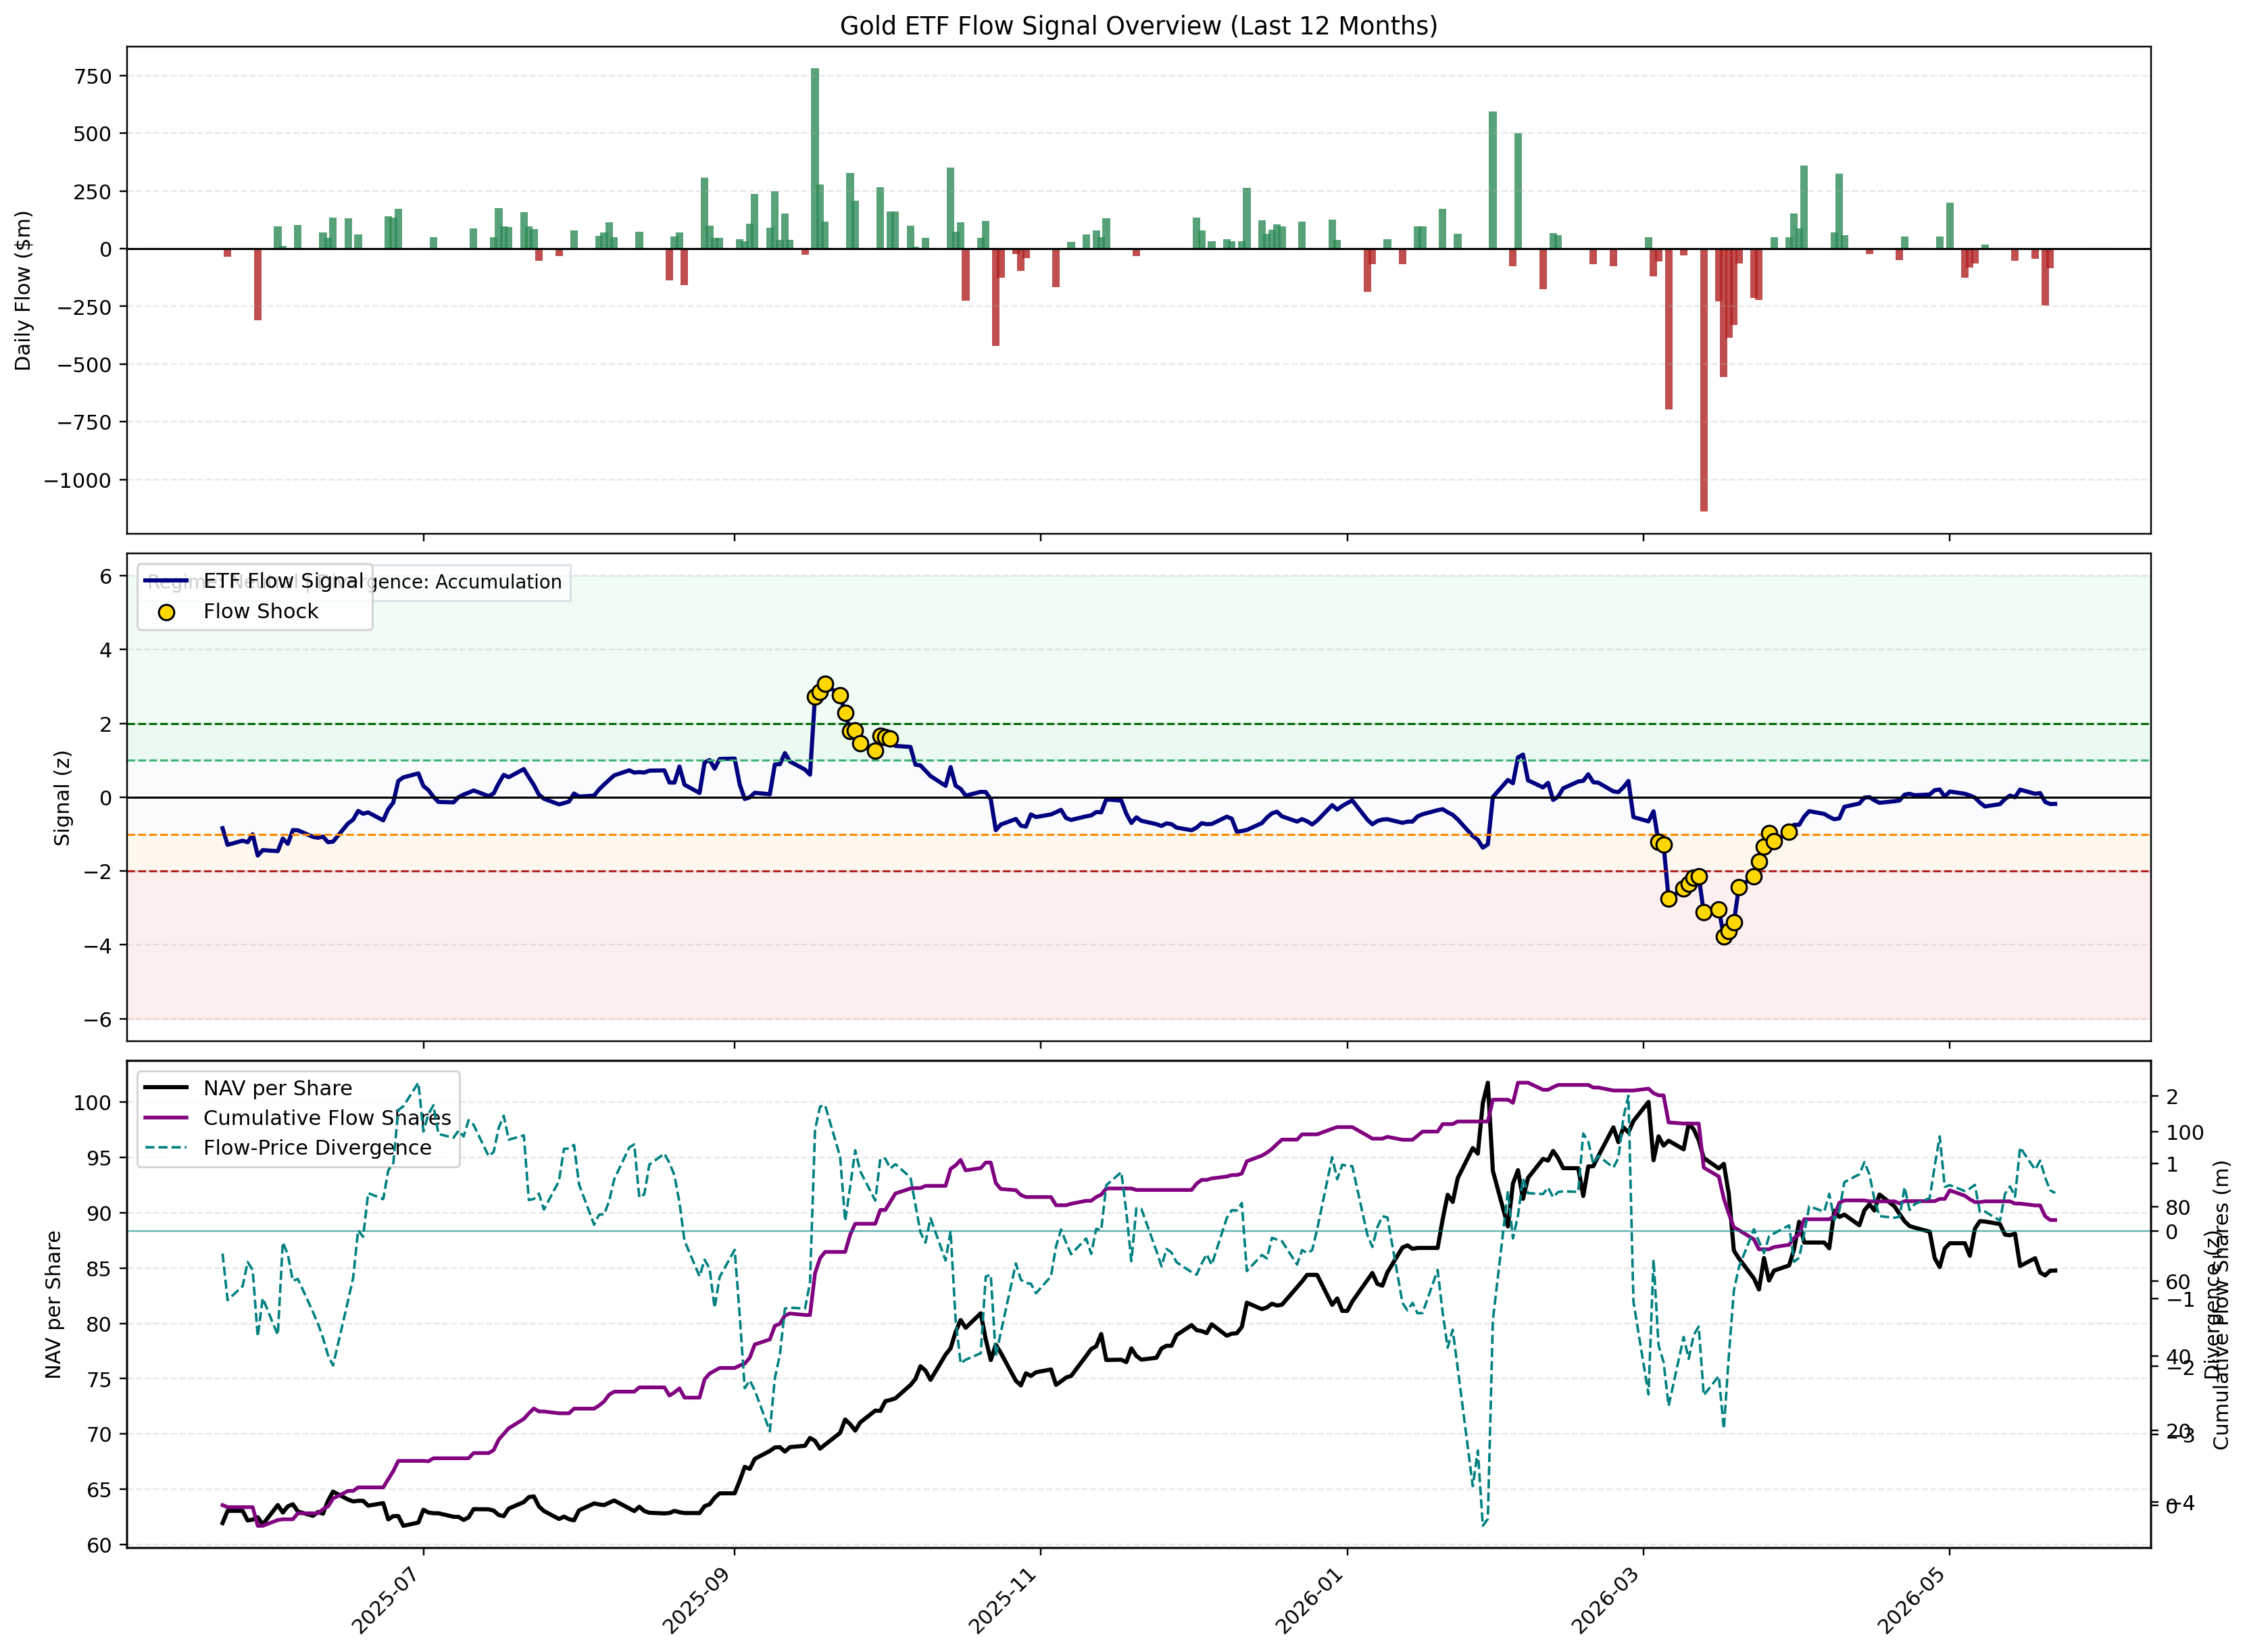The height and width of the screenshot is (1652, 2247).
Task: Click the −1000 tick on Daily Flow axis
Action: tap(78, 480)
